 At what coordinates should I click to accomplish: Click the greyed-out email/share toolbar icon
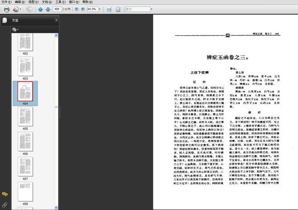coord(29,9)
